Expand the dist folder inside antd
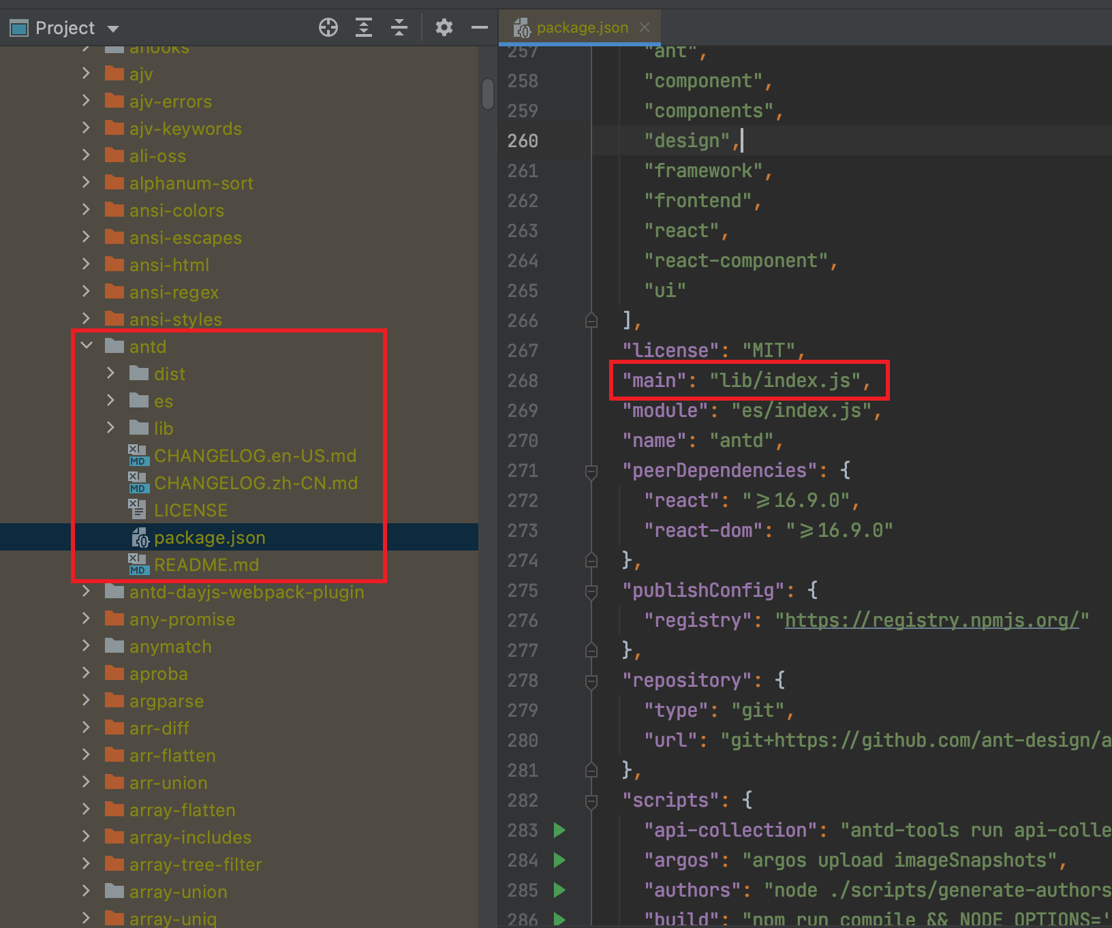The height and width of the screenshot is (928, 1112). click(x=110, y=373)
